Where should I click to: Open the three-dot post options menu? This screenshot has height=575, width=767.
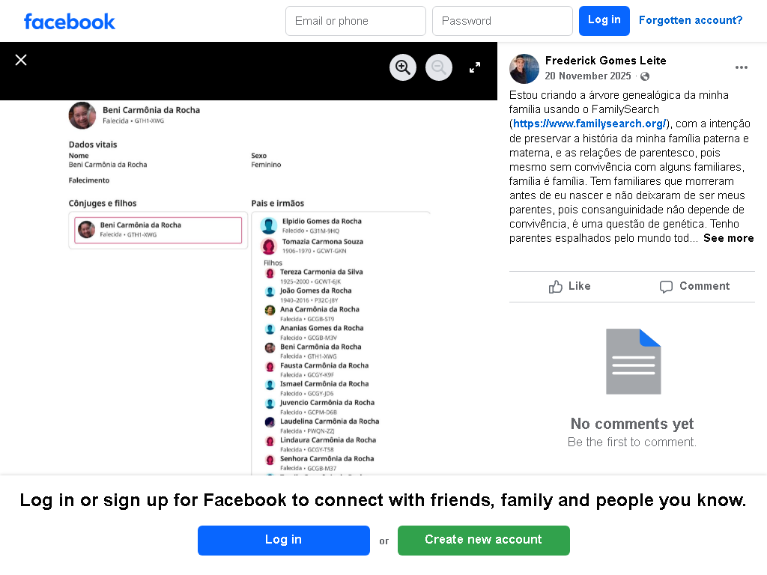tap(741, 67)
